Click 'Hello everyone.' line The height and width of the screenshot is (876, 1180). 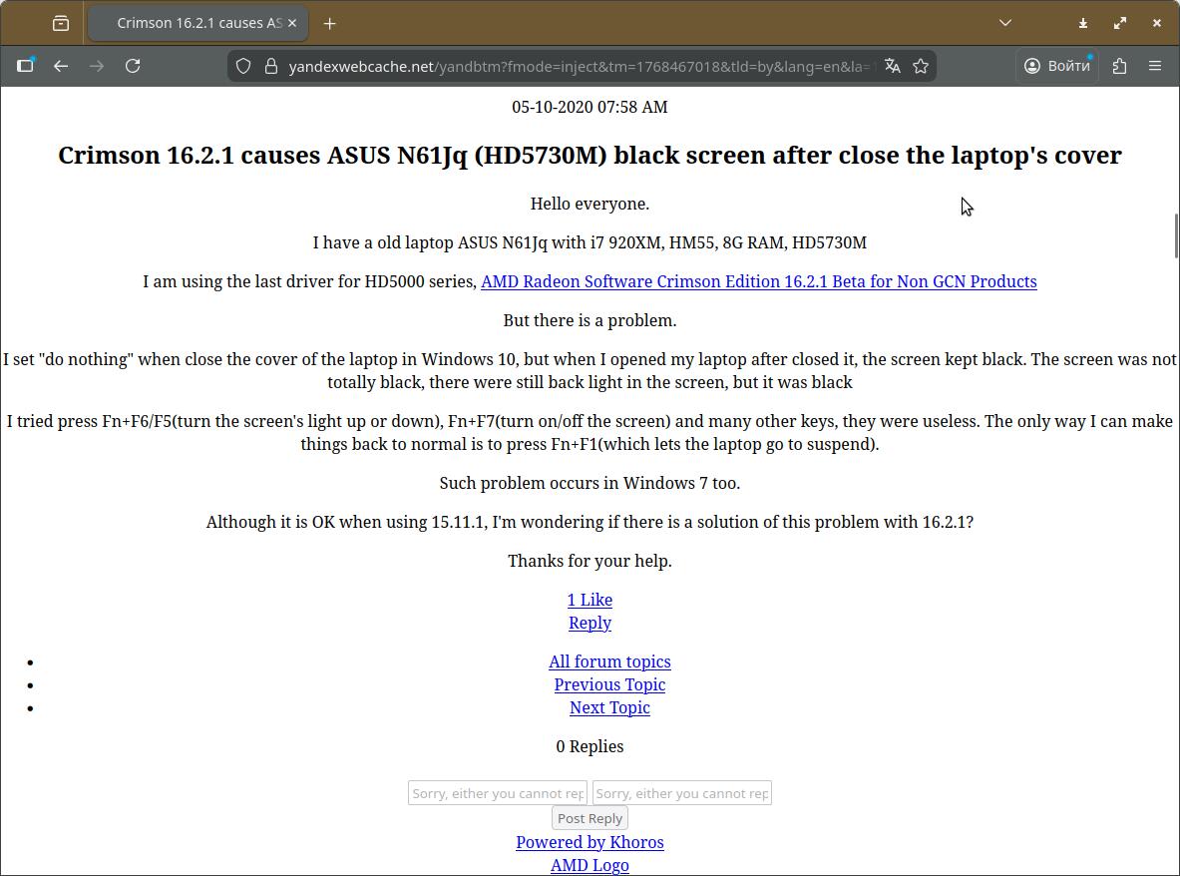pos(590,204)
